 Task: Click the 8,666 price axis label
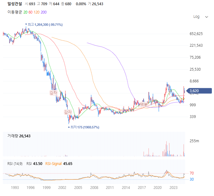click(194, 81)
